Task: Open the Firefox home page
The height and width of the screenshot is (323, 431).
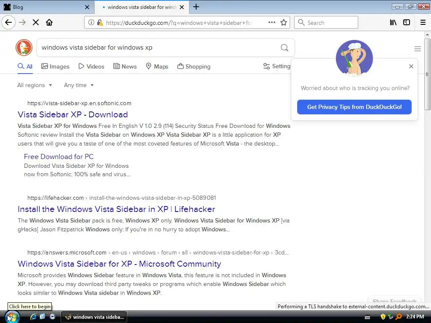Action: (x=49, y=22)
